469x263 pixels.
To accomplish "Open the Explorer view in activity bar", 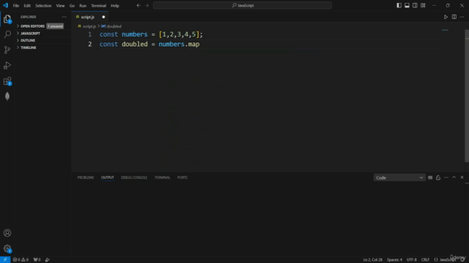I will pyautogui.click(x=7, y=19).
